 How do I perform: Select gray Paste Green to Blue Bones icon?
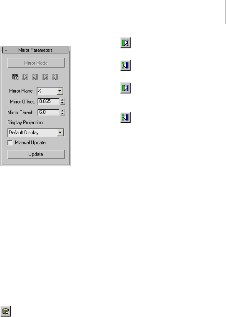pos(25,77)
